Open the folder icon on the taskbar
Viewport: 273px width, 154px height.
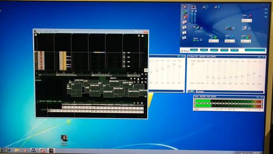[x=17, y=150]
